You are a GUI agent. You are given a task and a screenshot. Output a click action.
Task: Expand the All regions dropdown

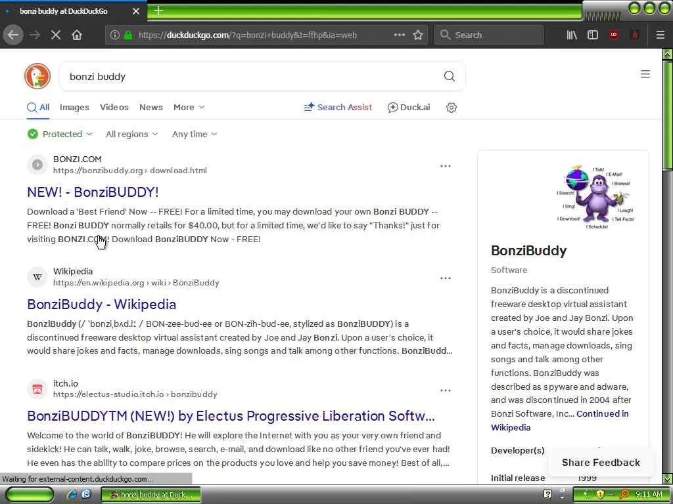tap(131, 134)
